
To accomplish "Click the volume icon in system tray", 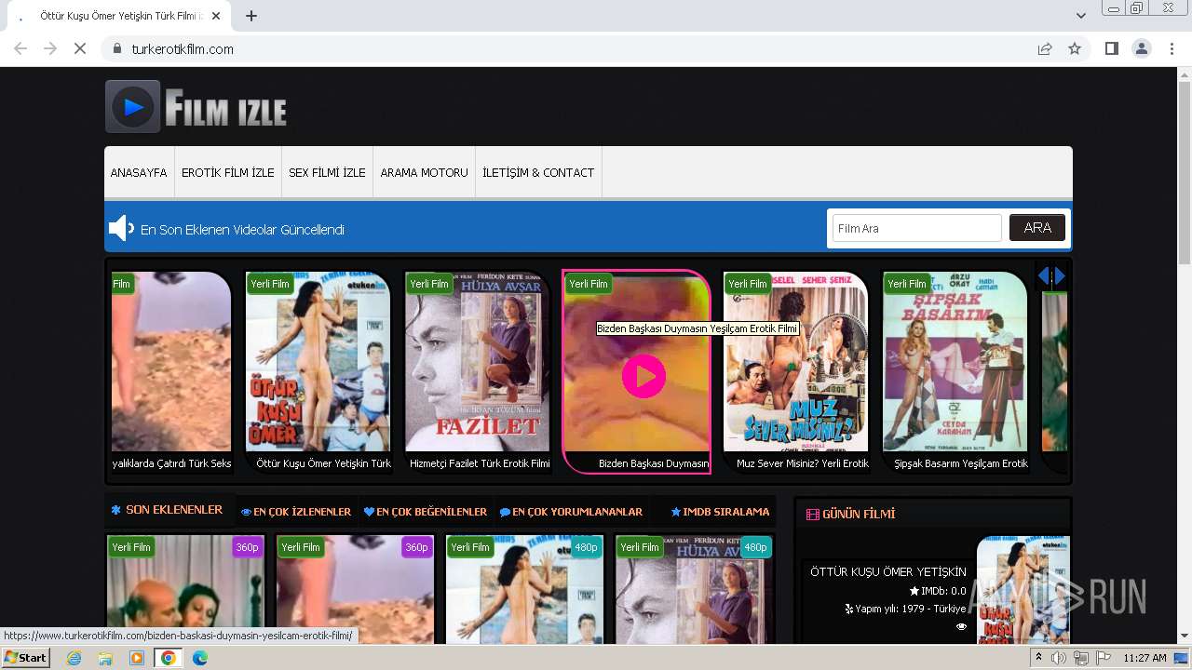I will tap(1059, 658).
